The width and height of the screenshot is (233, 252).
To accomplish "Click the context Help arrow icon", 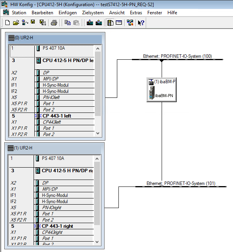I will 141,23.
